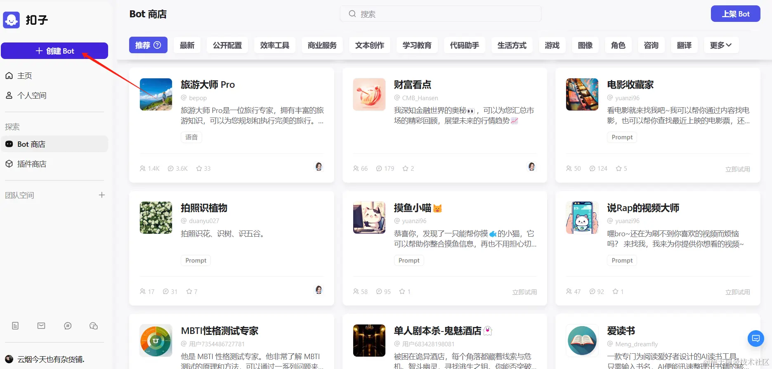Image resolution: width=772 pixels, height=369 pixels.
Task: Click favorite star on 财富看点 card
Action: (406, 169)
